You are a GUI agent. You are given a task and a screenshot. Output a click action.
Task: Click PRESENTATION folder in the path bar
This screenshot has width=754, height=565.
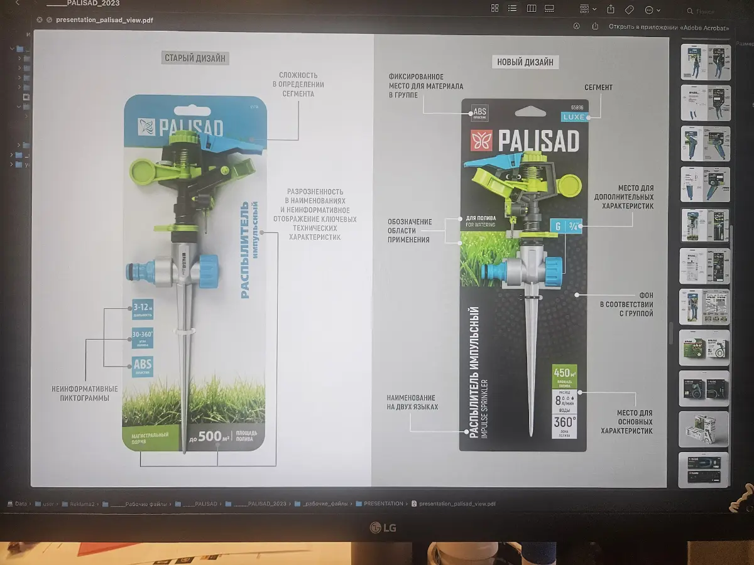point(379,503)
